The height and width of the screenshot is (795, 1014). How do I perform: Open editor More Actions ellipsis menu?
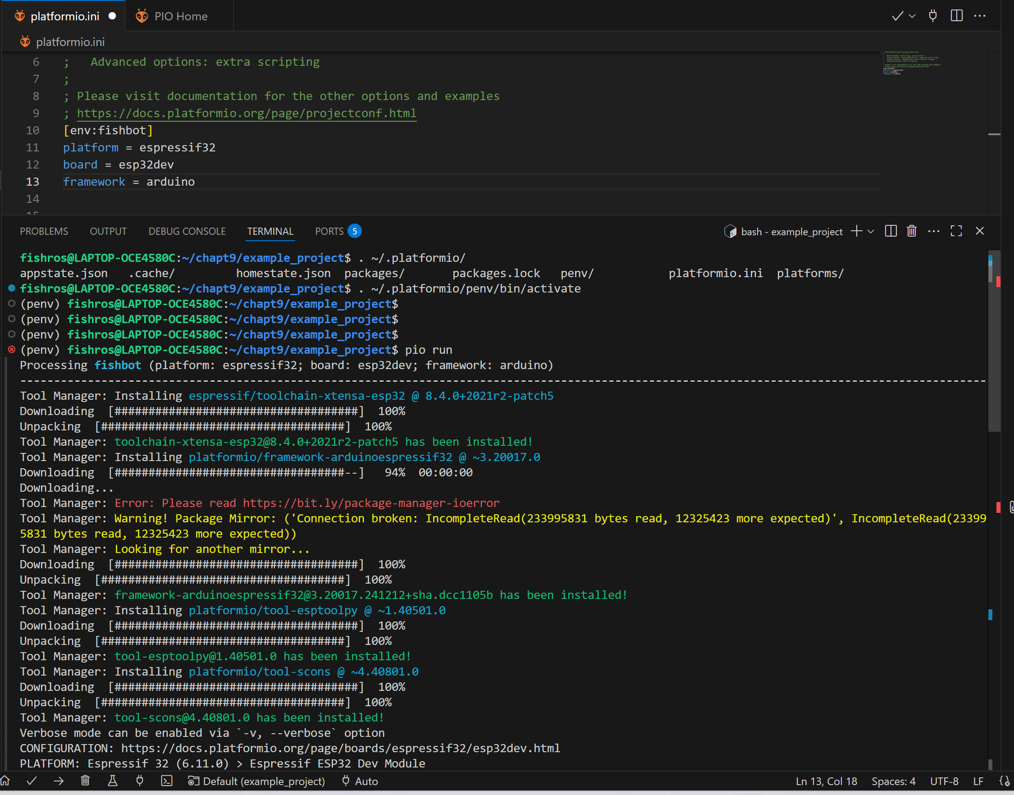point(980,16)
